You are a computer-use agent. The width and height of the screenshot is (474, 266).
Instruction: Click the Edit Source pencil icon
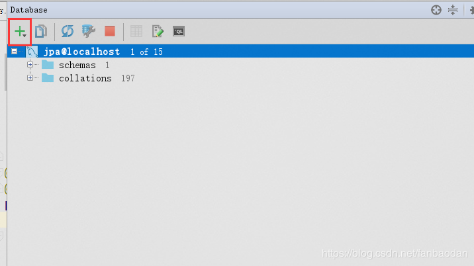click(x=158, y=31)
